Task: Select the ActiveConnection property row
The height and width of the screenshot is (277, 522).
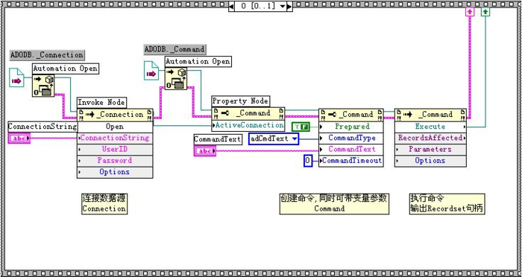Action: click(x=248, y=125)
